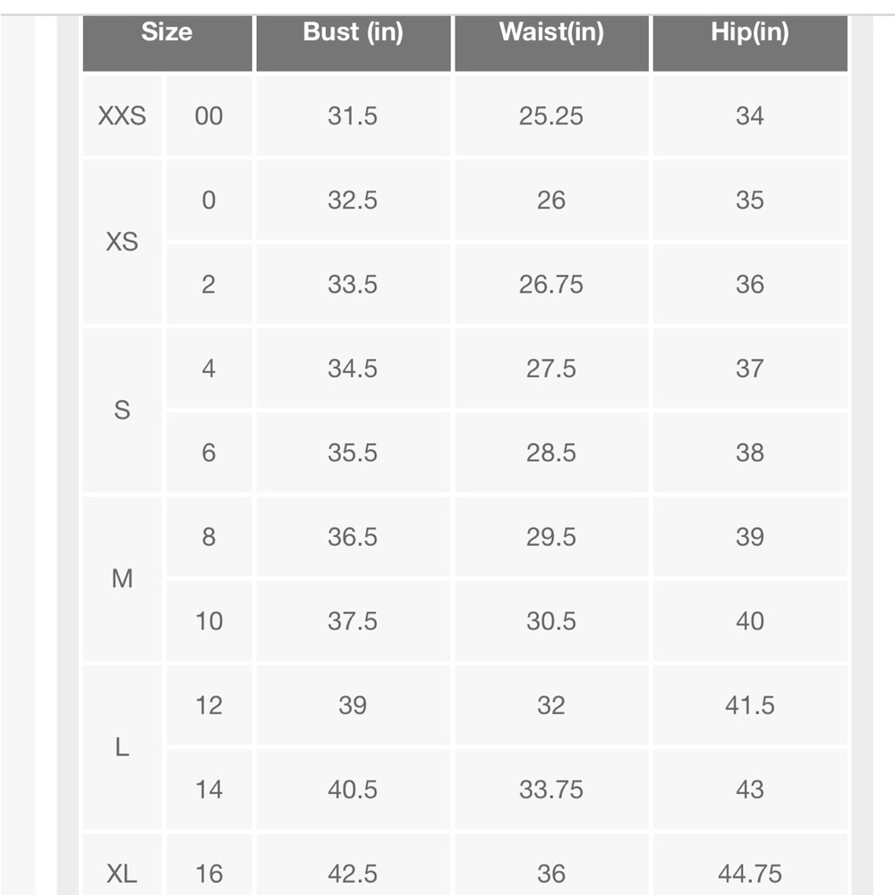Click waist value 26.75
The width and height of the screenshot is (895, 895).
click(551, 285)
